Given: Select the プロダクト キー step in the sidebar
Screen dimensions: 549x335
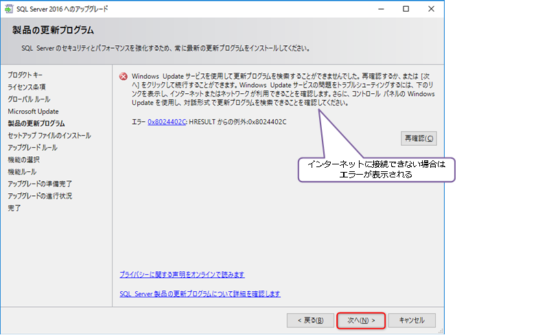Looking at the screenshot, I should [x=25, y=75].
